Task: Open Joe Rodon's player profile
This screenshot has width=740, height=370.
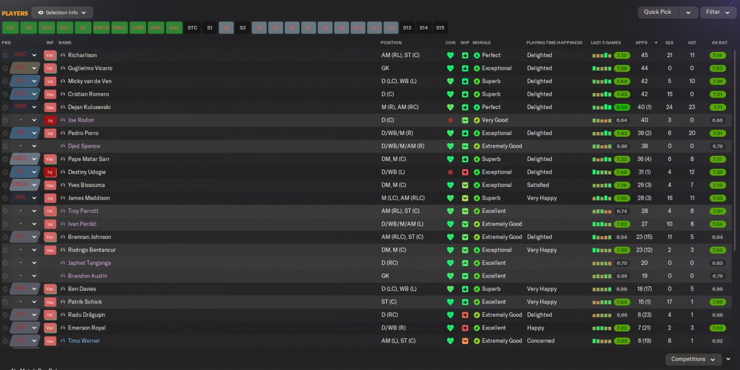Action: tap(81, 120)
